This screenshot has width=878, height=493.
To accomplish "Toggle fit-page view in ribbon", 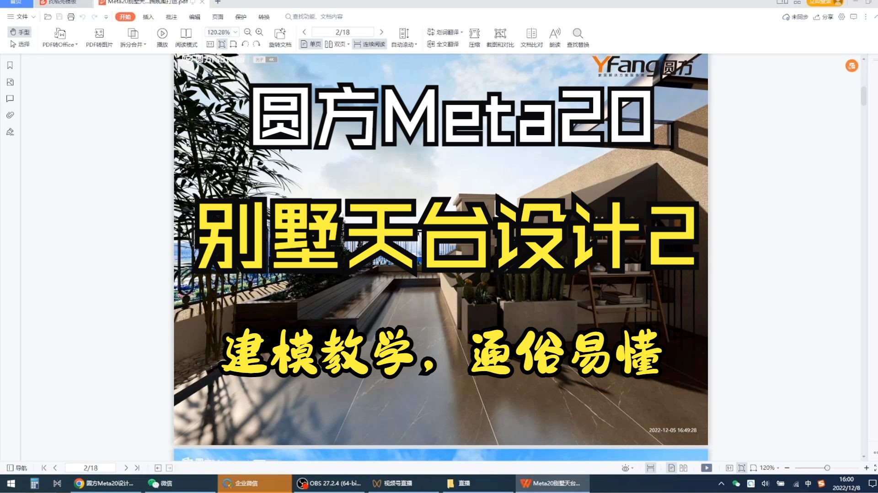I will tap(222, 44).
